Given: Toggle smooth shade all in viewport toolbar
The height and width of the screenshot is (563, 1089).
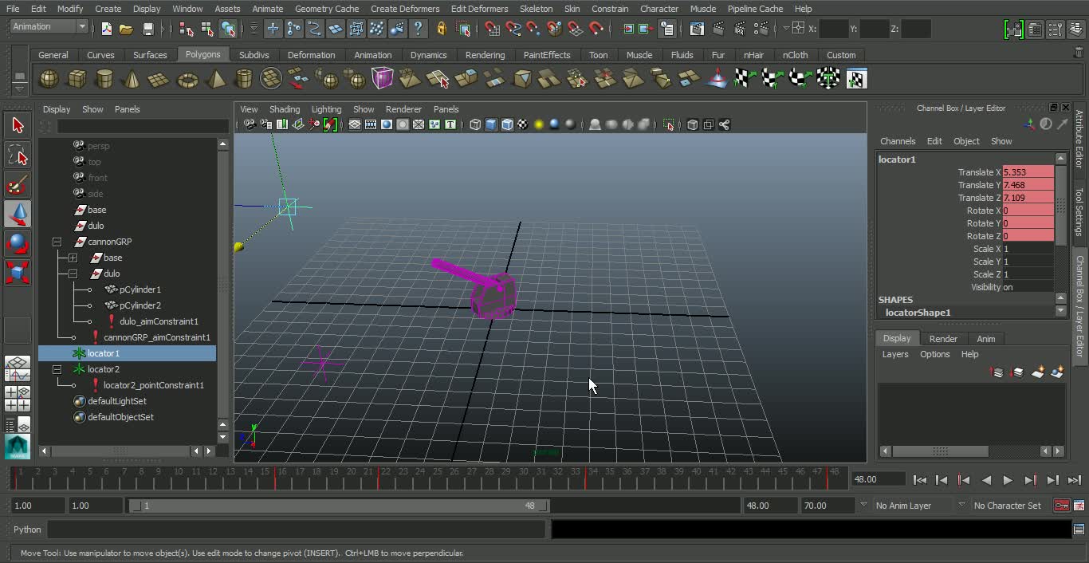Looking at the screenshot, I should pos(491,124).
